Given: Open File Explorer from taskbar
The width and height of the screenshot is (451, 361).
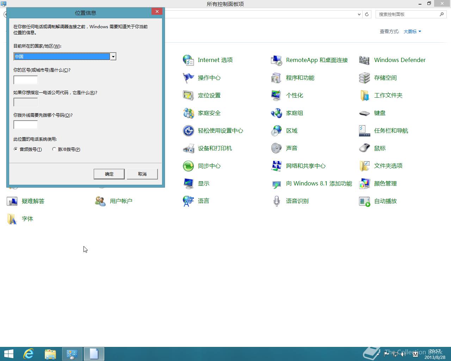Looking at the screenshot, I should point(50,354).
